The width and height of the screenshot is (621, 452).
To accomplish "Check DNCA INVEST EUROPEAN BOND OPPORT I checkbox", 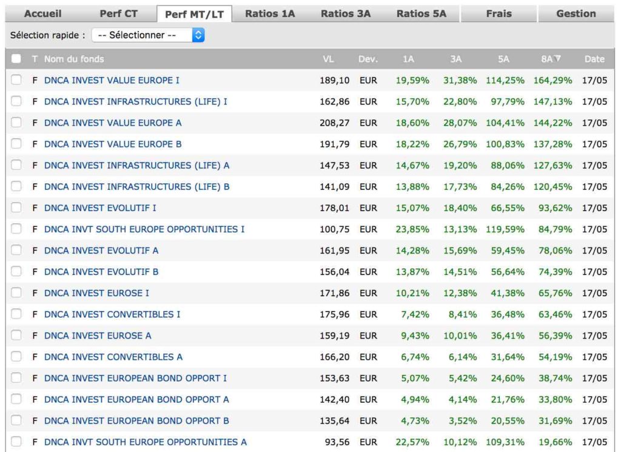I will click(x=16, y=378).
